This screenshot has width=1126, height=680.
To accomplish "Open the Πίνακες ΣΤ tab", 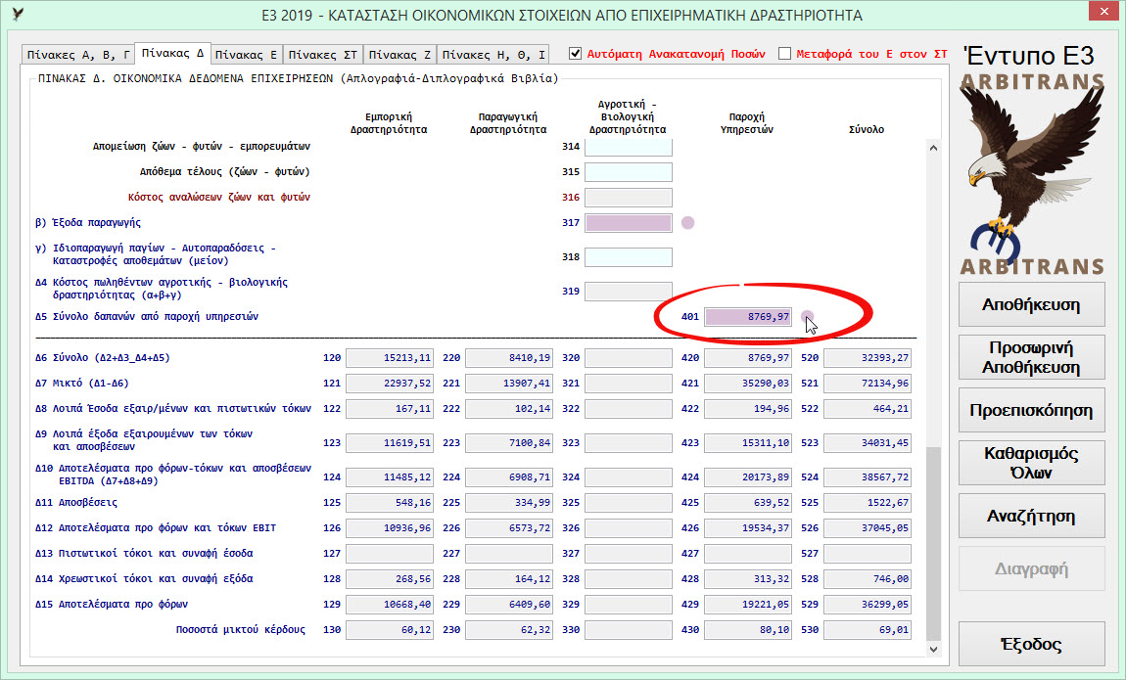I will pyautogui.click(x=322, y=55).
